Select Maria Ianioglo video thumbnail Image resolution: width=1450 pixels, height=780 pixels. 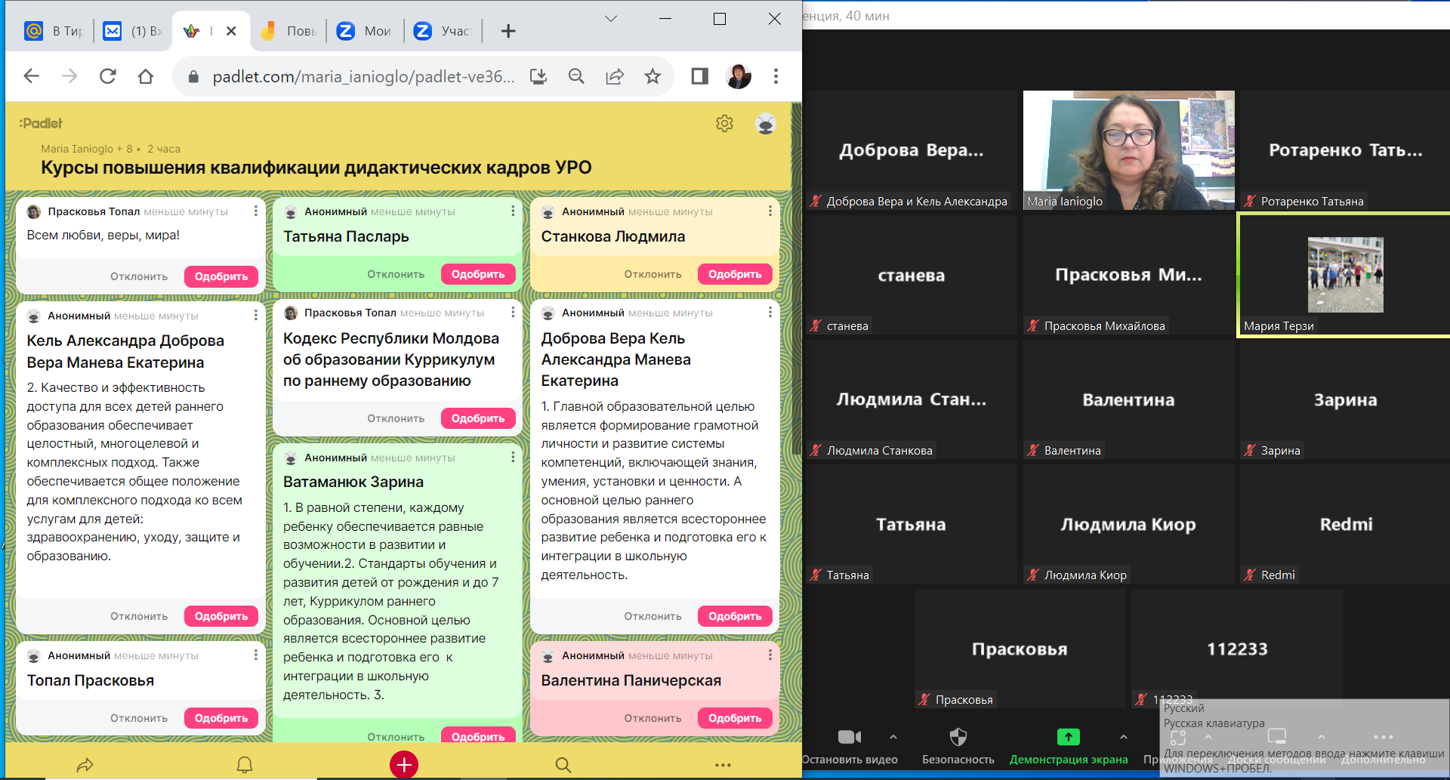1128,150
